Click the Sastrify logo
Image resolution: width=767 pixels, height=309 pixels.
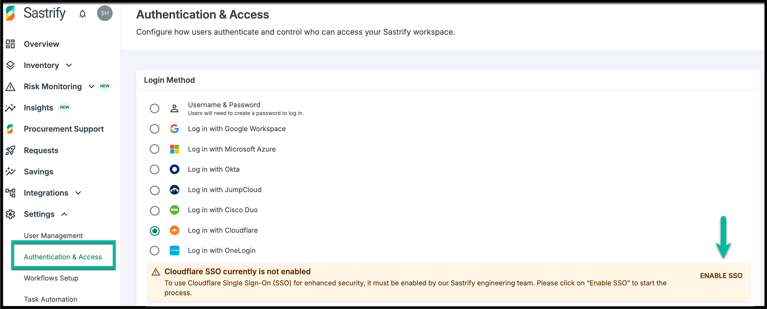tap(36, 13)
